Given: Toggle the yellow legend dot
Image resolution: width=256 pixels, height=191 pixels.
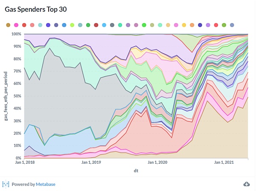Looking at the screenshot, I should 184,25.
